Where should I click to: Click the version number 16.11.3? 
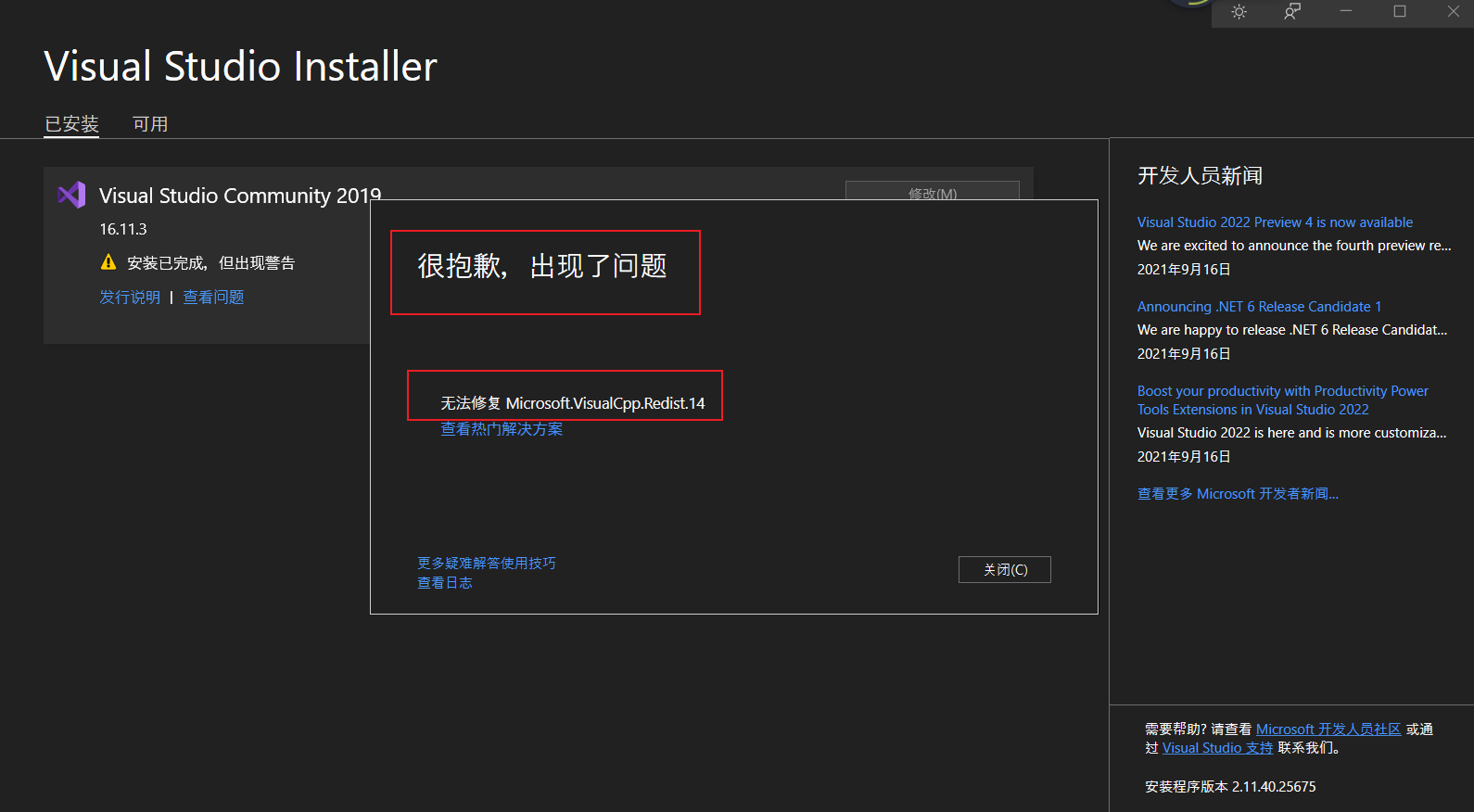[123, 229]
